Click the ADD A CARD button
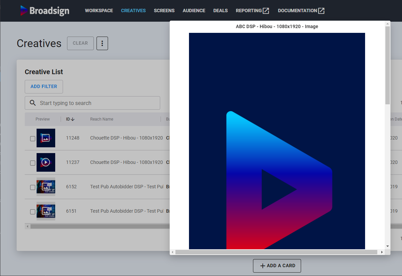 point(277,266)
